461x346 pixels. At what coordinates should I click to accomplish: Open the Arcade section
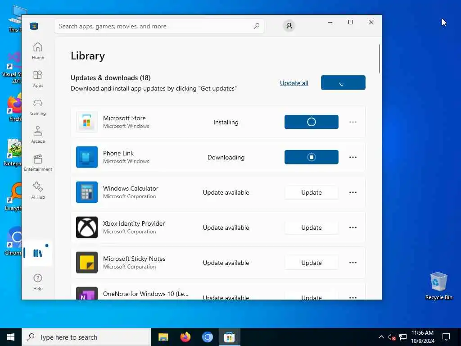[x=38, y=135]
